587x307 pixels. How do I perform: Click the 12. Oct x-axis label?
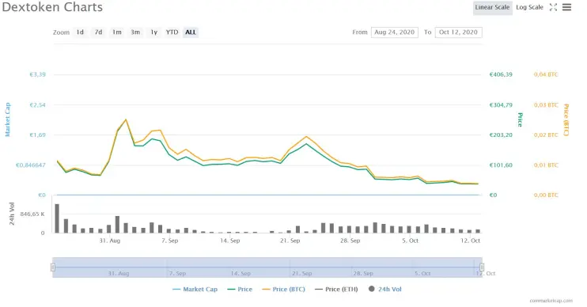(x=470, y=241)
